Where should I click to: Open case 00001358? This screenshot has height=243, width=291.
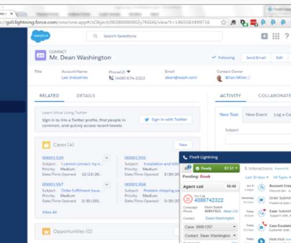pyautogui.click(x=135, y=185)
